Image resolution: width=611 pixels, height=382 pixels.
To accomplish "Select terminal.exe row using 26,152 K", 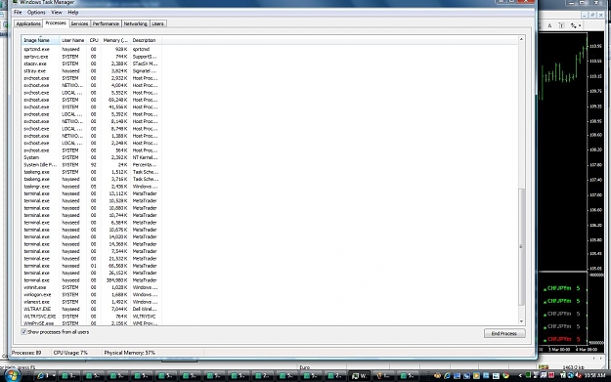I will click(x=91, y=273).
